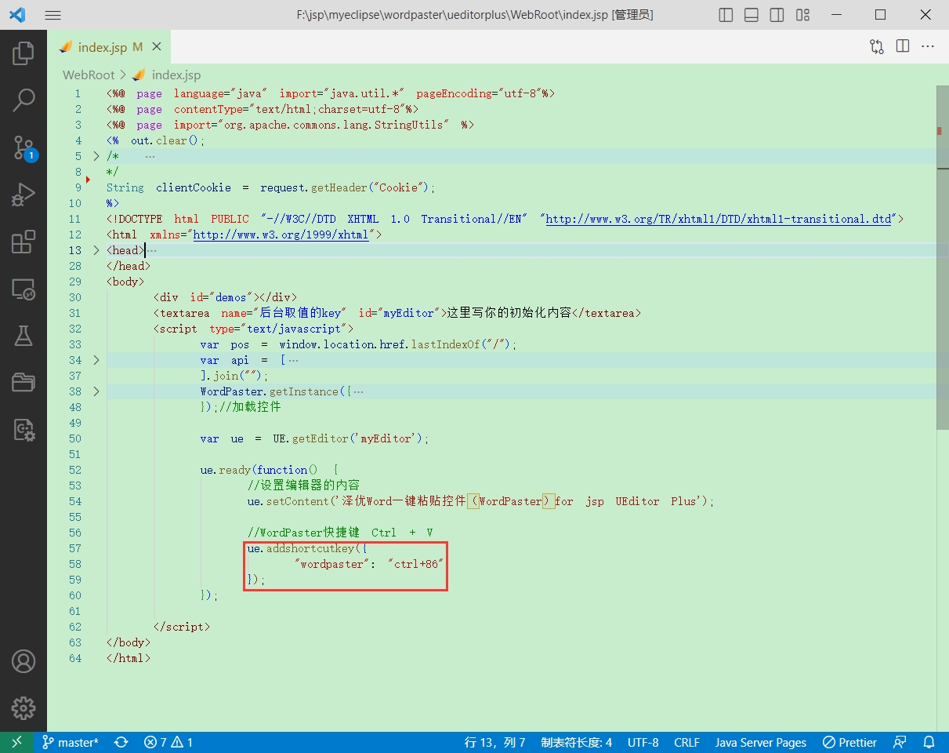This screenshot has height=753, width=949.
Task: Click the vertical scrollbar thumb in editor
Action: point(943,257)
